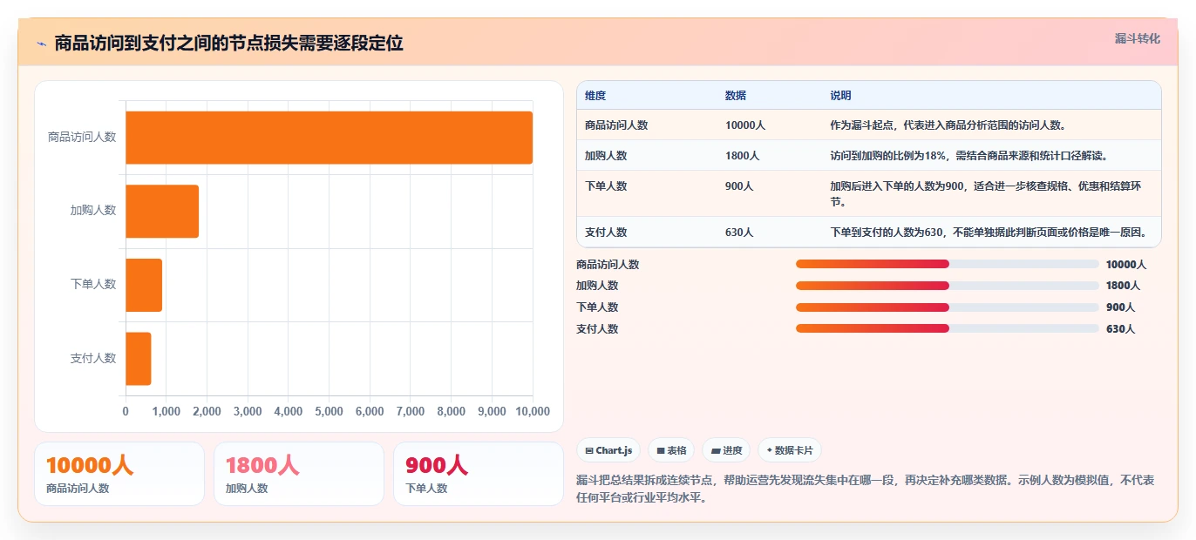1196x540 pixels.
Task: Click the description starting 作为漏斗起点
Action: click(x=948, y=125)
